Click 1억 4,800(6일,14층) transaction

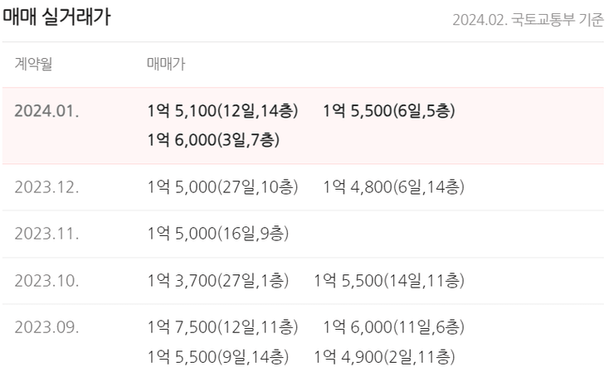click(x=393, y=187)
